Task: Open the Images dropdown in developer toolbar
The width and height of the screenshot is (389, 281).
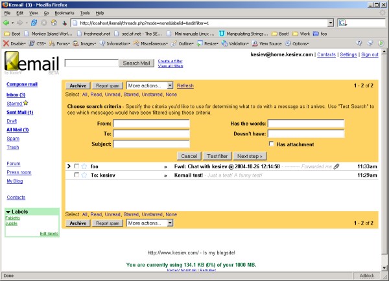Action: point(84,43)
